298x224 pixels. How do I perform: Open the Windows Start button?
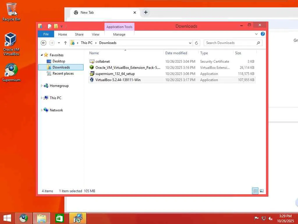point(7,218)
